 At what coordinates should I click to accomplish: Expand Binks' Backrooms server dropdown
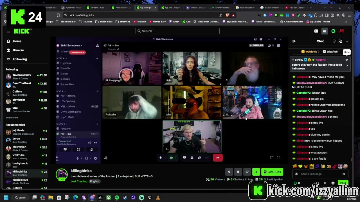tap(71, 45)
